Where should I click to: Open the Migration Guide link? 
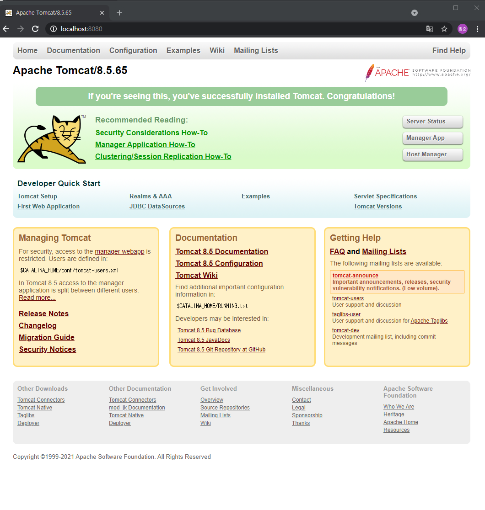tap(47, 337)
